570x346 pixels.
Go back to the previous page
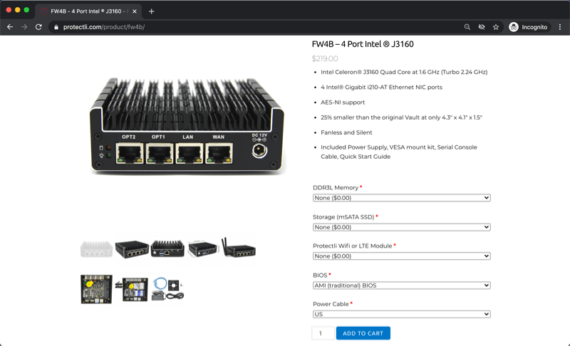(10, 27)
